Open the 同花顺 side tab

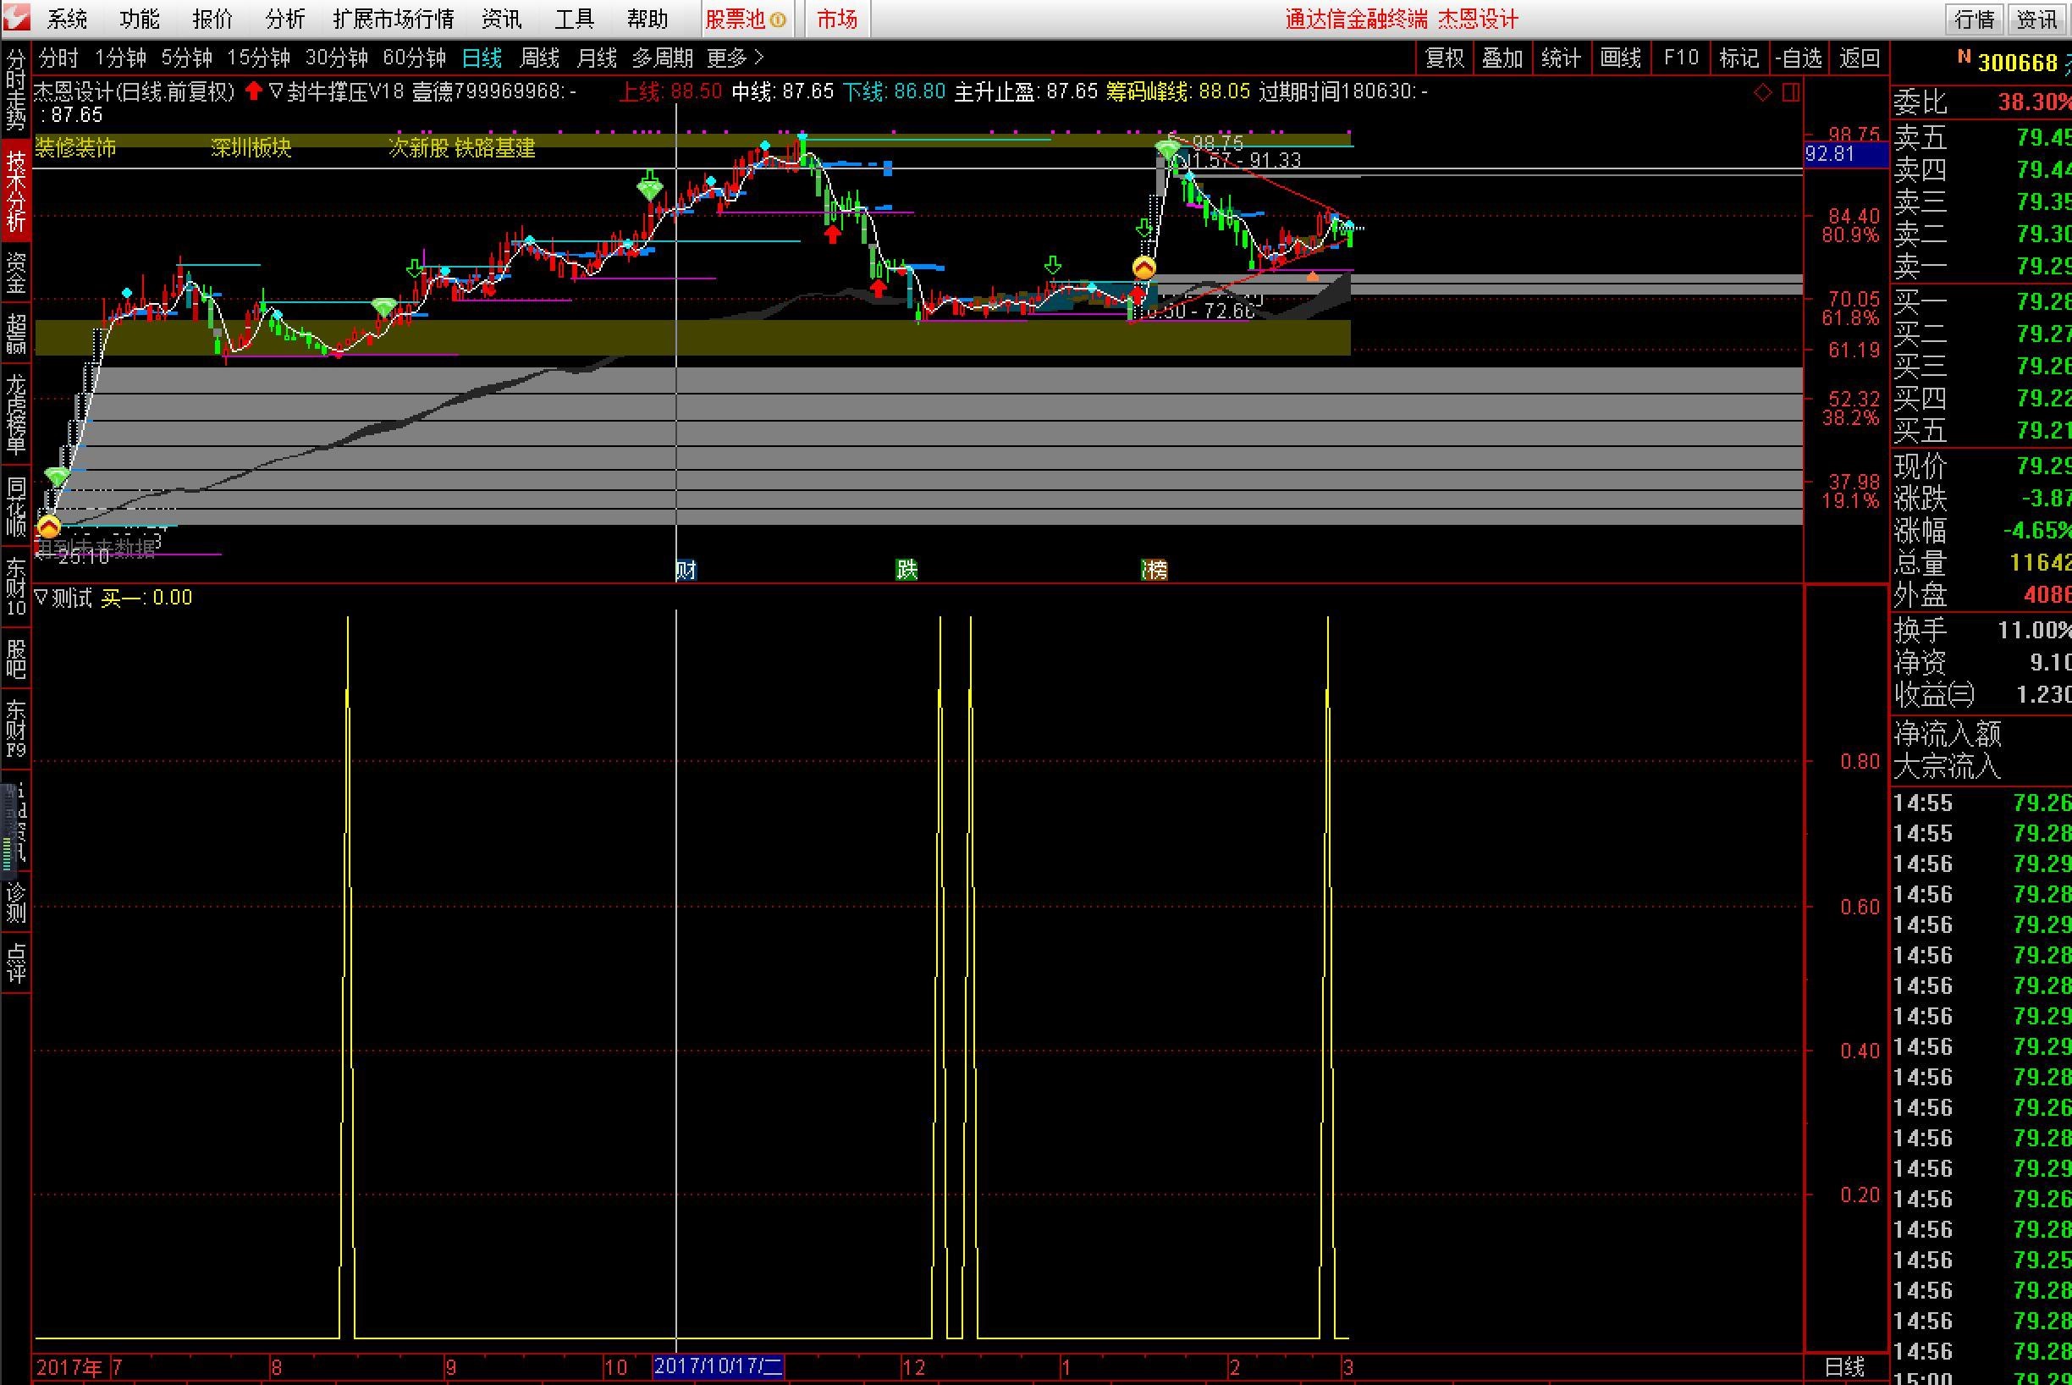click(x=16, y=507)
